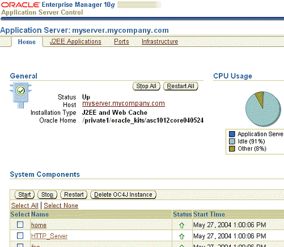
Task: Tick the checkbox for HTTP_Server component
Action: [x=20, y=236]
